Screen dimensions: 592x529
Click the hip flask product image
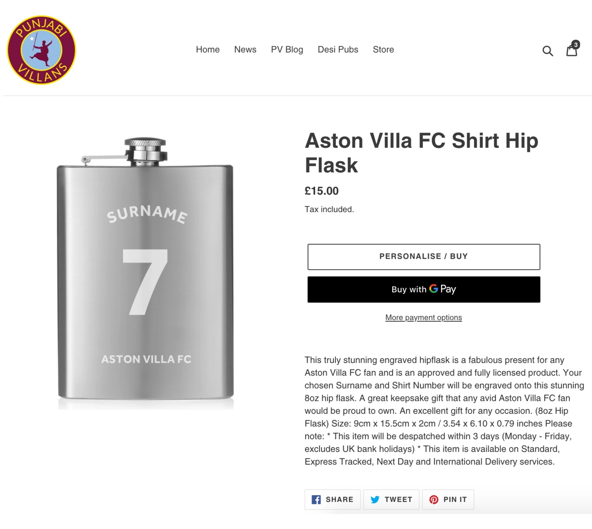[x=146, y=273]
